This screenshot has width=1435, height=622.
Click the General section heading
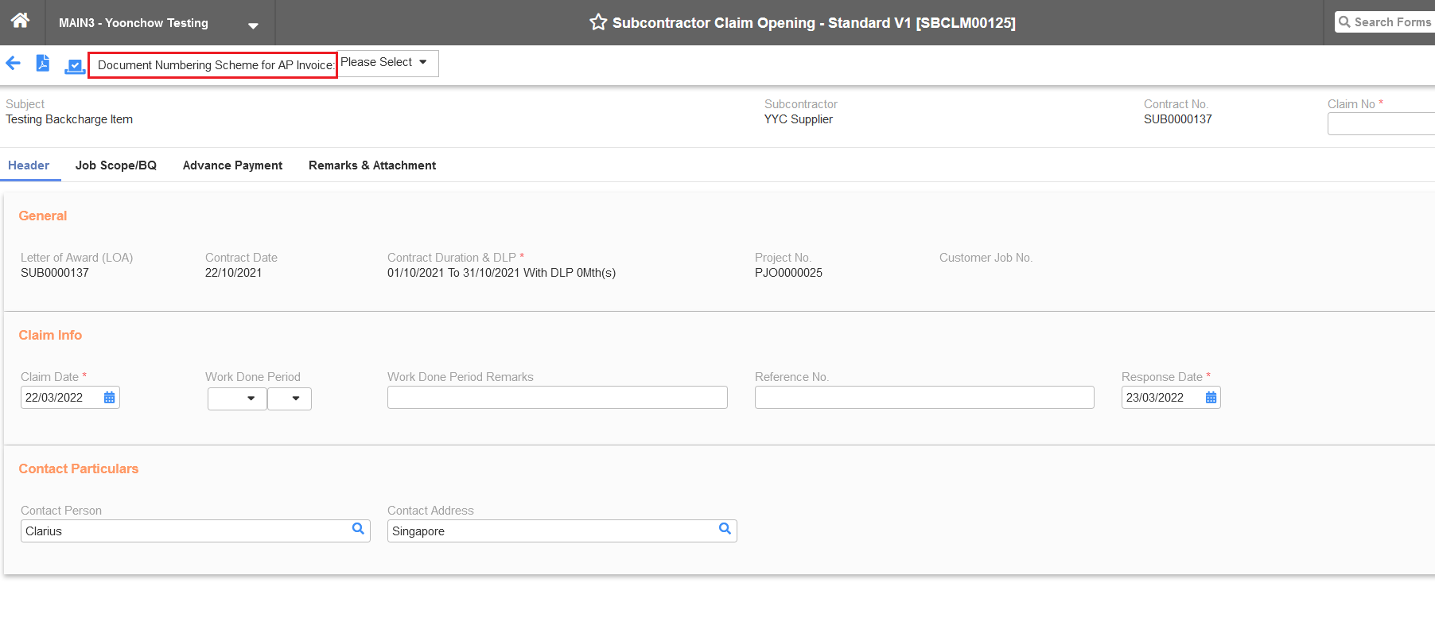point(43,216)
